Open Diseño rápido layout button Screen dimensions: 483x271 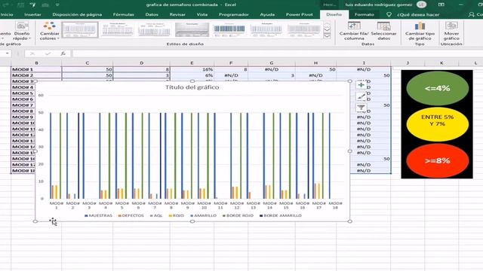[x=22, y=31]
